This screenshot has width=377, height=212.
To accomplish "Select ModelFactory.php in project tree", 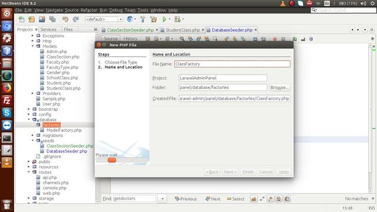I will click(x=64, y=130).
